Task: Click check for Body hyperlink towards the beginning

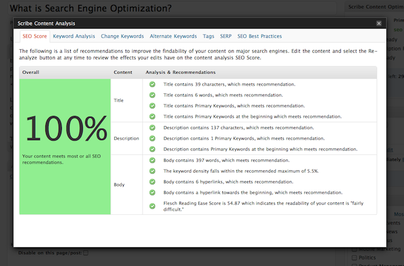Action: [x=152, y=193]
